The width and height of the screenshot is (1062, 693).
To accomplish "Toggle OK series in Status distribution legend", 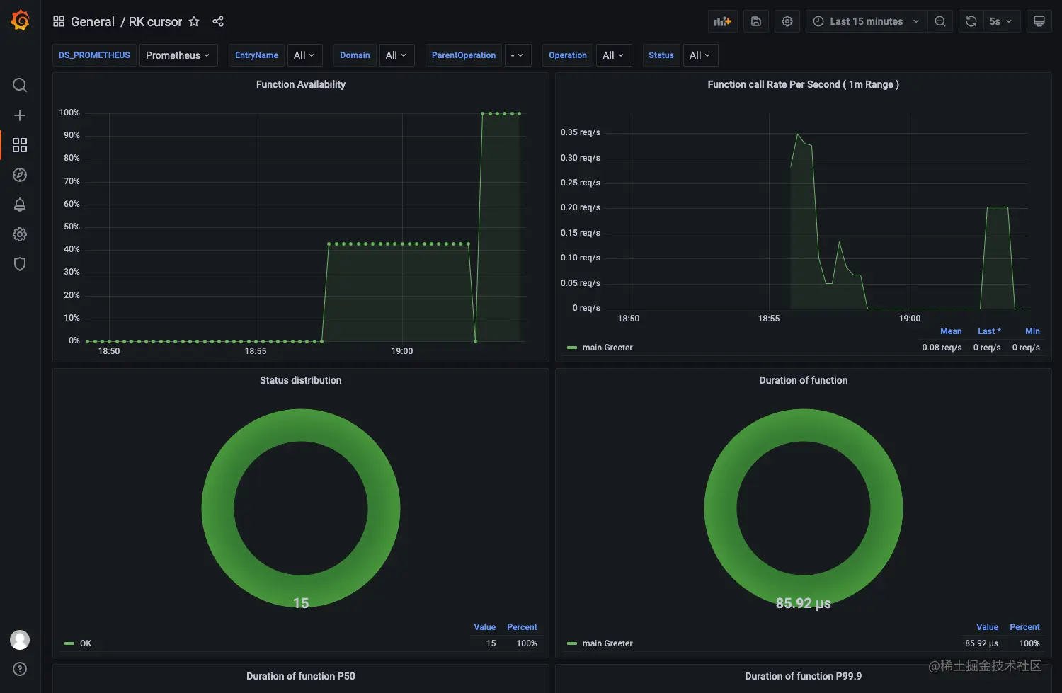I will (x=86, y=643).
